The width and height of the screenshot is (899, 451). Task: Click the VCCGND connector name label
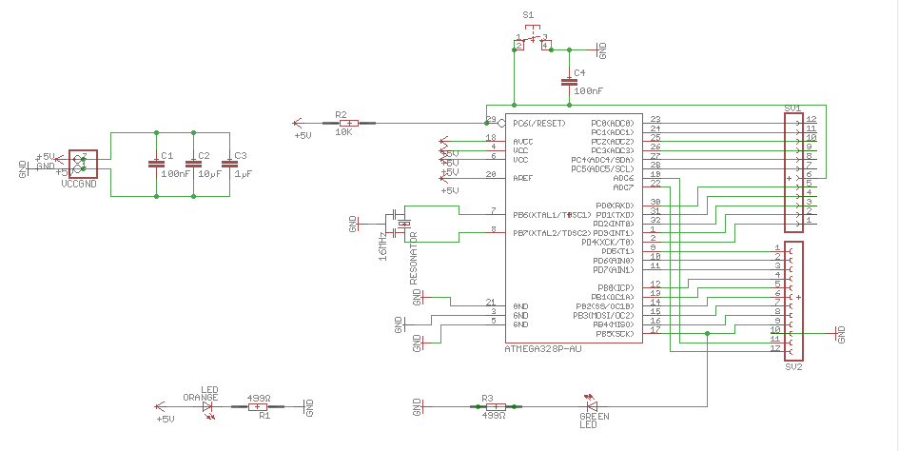coord(79,184)
